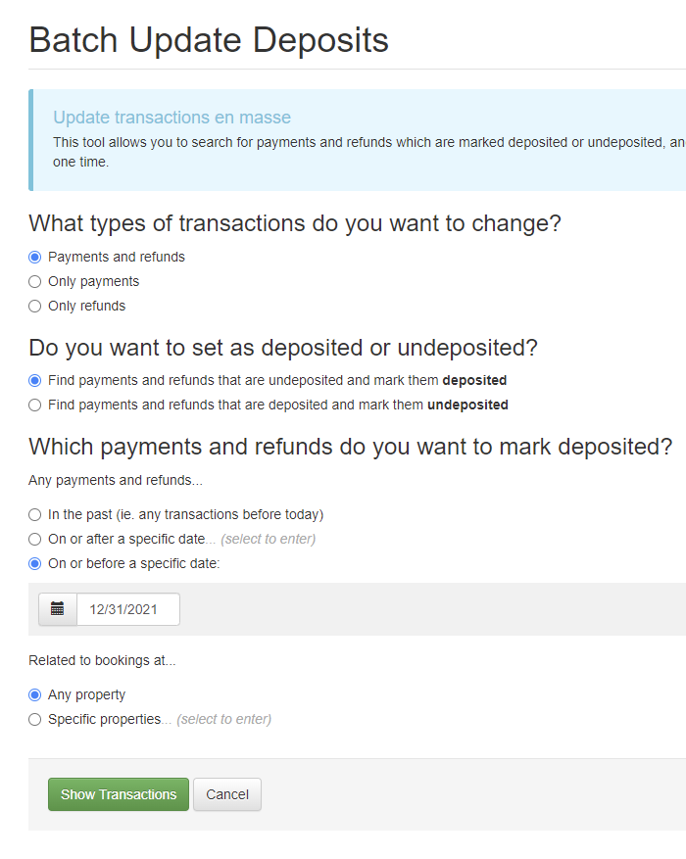Select On or after a specific date
Screen dimensions: 686x859
click(35, 539)
